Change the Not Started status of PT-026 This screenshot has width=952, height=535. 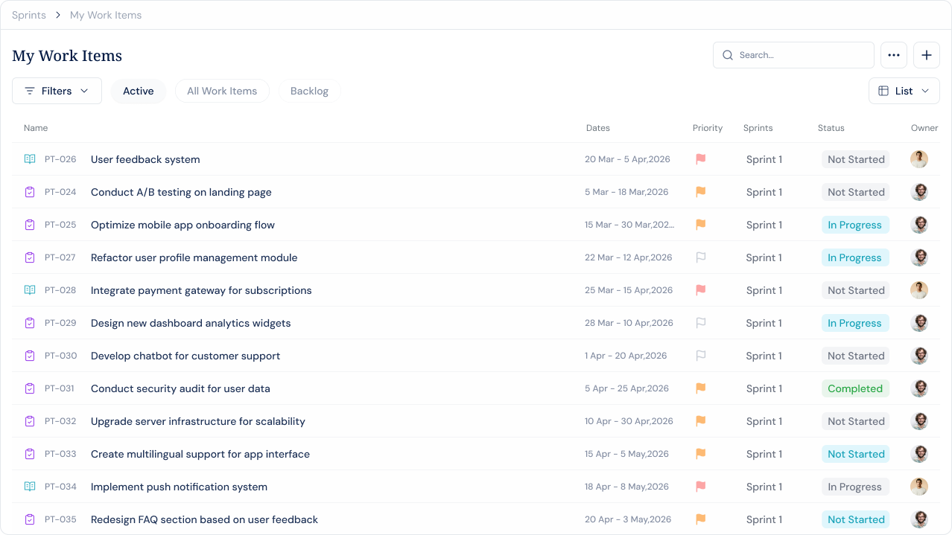[856, 159]
